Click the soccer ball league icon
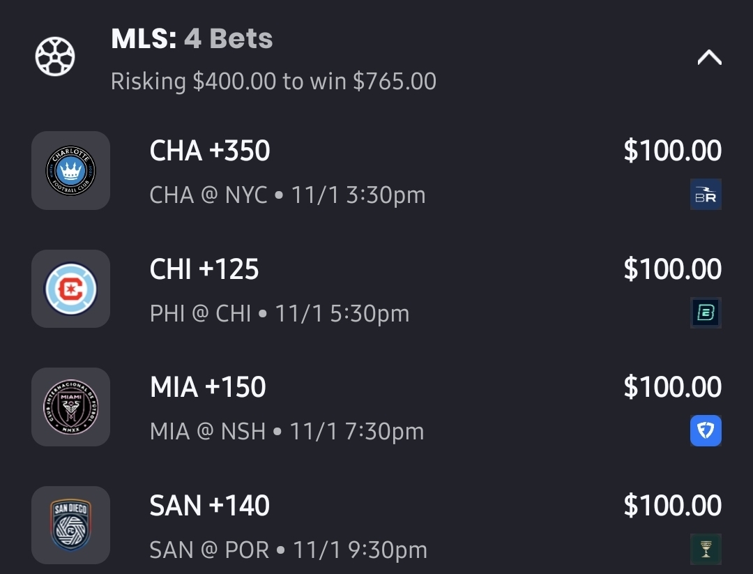This screenshot has height=574, width=753. [55, 56]
